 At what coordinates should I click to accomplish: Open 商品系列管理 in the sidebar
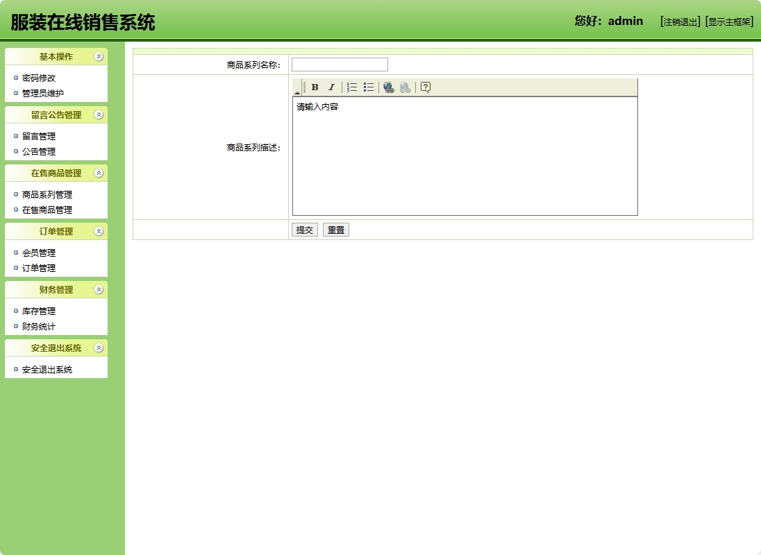46,194
